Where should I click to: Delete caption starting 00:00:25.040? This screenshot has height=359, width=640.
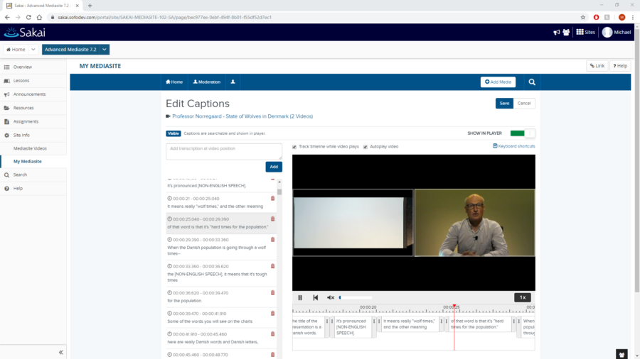272,219
